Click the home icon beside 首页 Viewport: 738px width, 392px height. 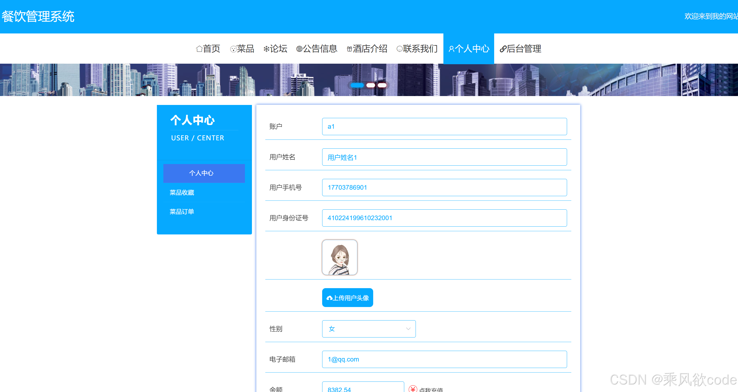coord(199,49)
